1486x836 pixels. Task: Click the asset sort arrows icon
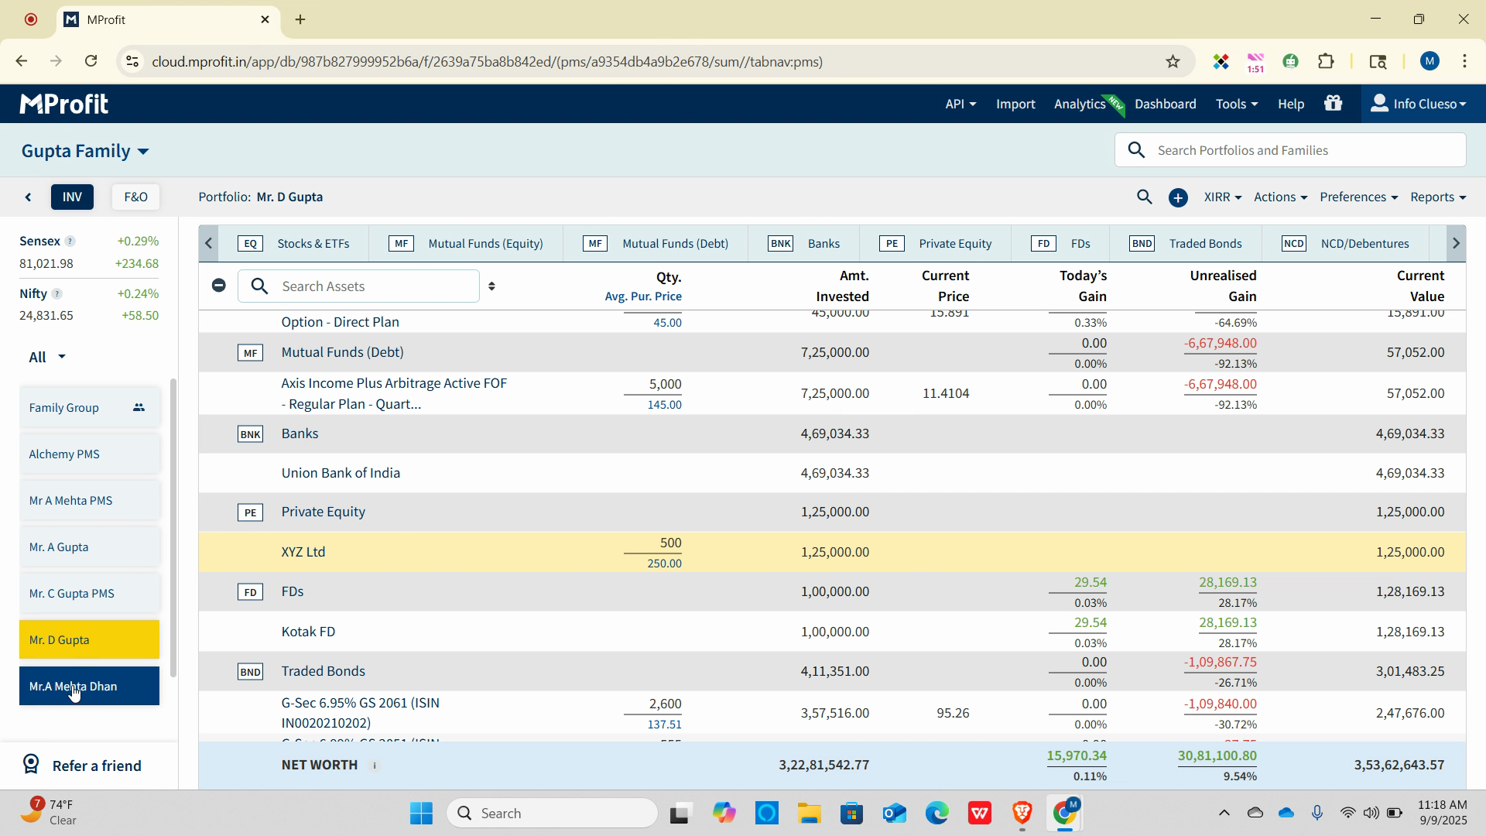(491, 286)
